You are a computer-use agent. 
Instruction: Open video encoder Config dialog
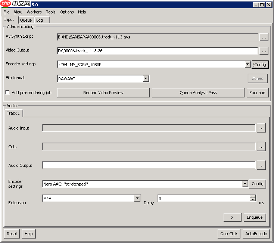[260, 65]
